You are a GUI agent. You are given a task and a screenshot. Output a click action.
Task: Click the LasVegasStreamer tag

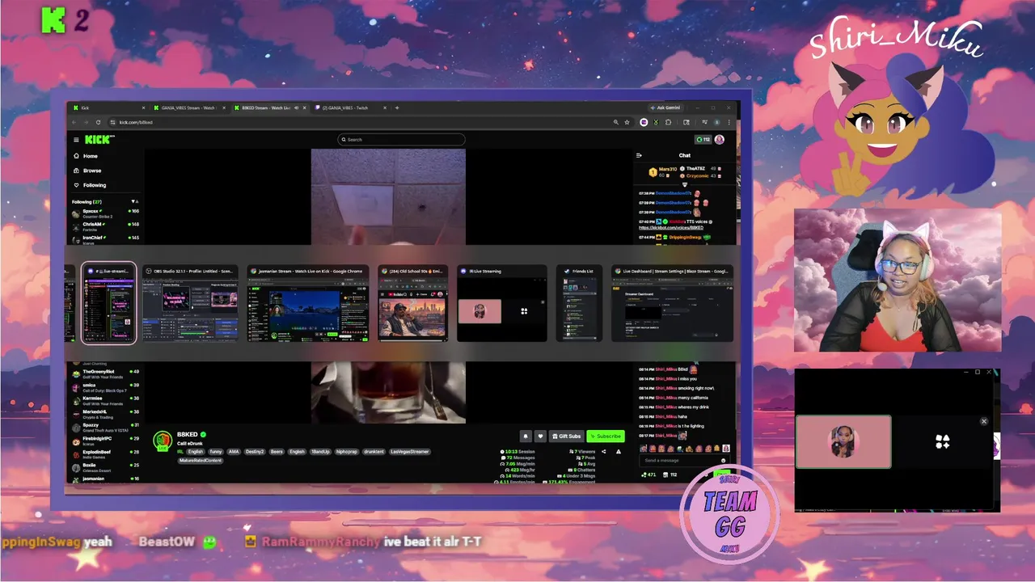409,452
